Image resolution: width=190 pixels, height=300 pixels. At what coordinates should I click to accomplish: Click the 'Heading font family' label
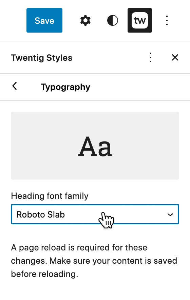point(50,196)
